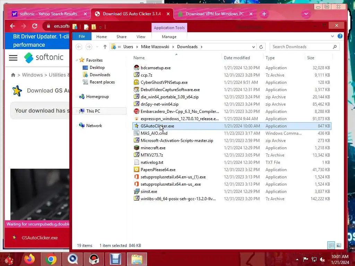Expand the Explorer ribbon chevron
This screenshot has width=355, height=266.
coord(332,36)
